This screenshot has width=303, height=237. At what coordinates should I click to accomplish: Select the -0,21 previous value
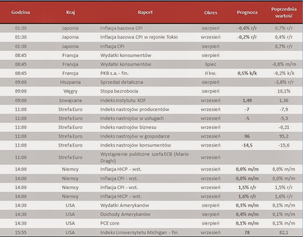[x=284, y=127]
